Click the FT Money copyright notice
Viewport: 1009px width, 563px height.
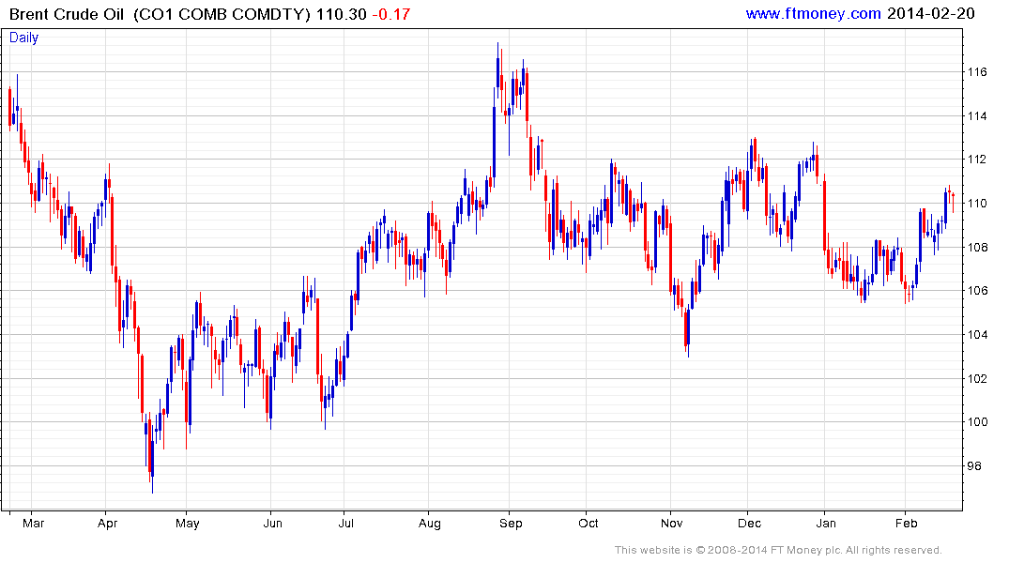point(778,550)
